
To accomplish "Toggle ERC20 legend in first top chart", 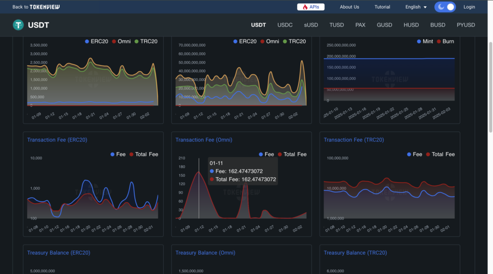I will pyautogui.click(x=96, y=41).
